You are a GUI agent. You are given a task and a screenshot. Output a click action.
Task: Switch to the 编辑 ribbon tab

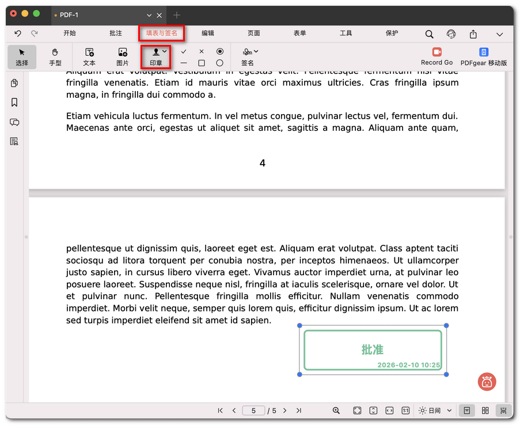pyautogui.click(x=208, y=33)
